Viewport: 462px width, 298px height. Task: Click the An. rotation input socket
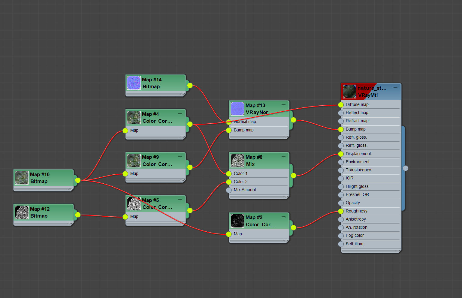(341, 227)
